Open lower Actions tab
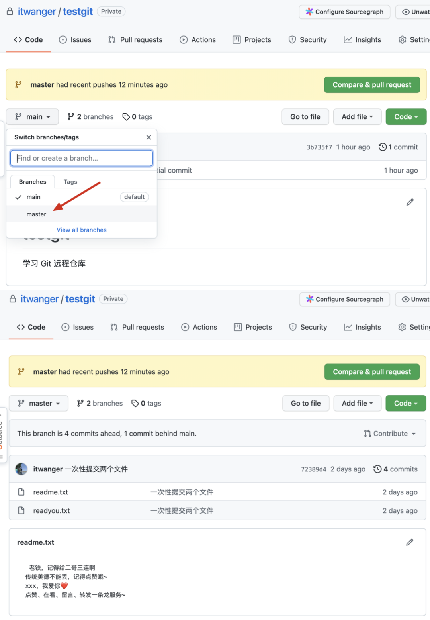The height and width of the screenshot is (620, 430). pyautogui.click(x=199, y=327)
